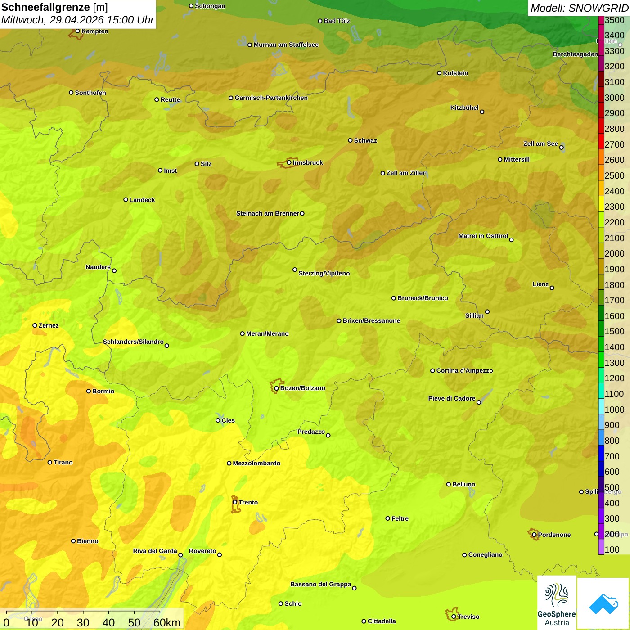630x630 pixels.
Task: Click the Schlanders/Silandro label
Action: 133,342
